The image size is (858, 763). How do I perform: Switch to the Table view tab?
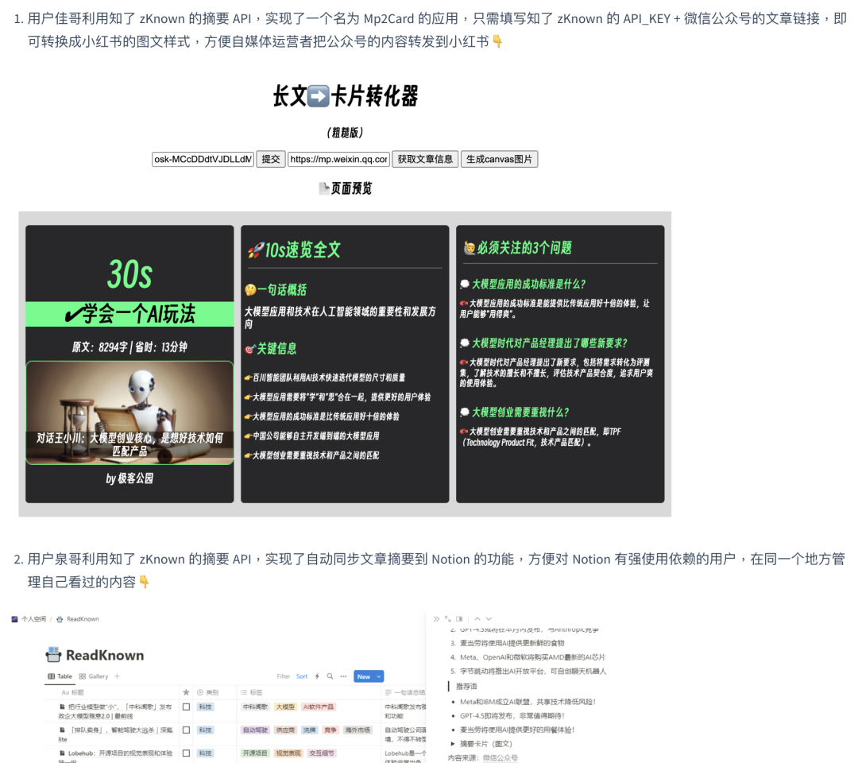click(x=60, y=676)
